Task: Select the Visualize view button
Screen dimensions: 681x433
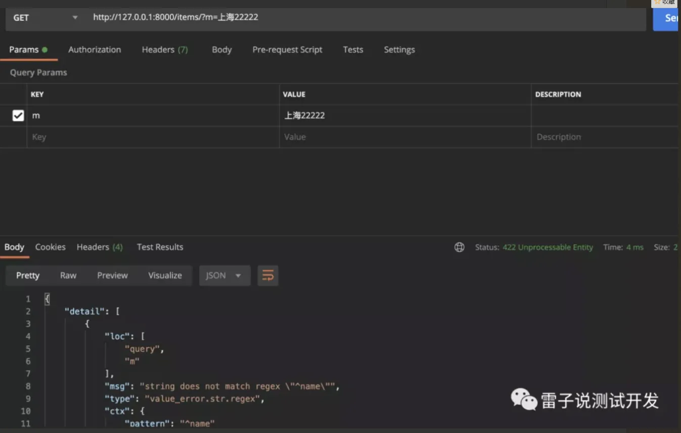Action: point(165,275)
